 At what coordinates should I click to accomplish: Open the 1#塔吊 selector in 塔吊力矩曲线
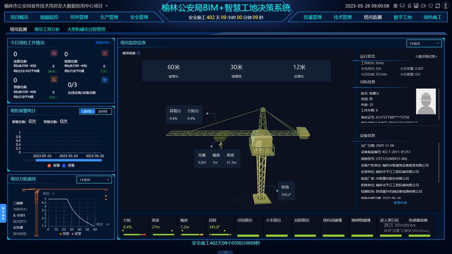94,179
